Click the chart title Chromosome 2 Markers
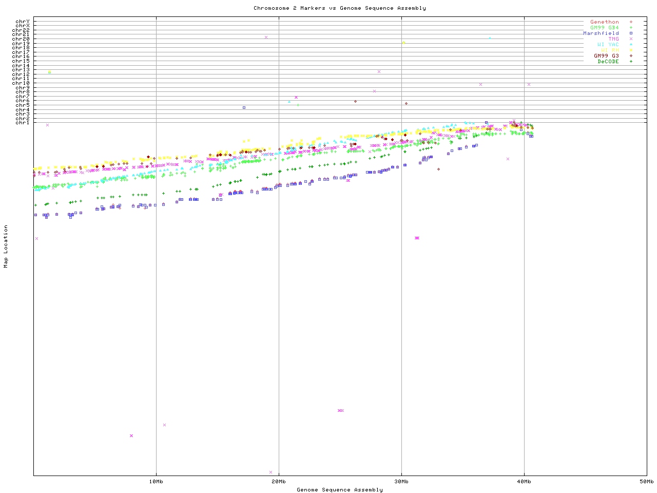Viewport: 657px width, 493px height. click(339, 8)
